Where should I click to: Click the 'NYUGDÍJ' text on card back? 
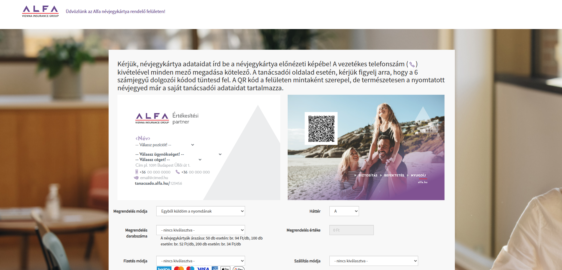(x=418, y=175)
